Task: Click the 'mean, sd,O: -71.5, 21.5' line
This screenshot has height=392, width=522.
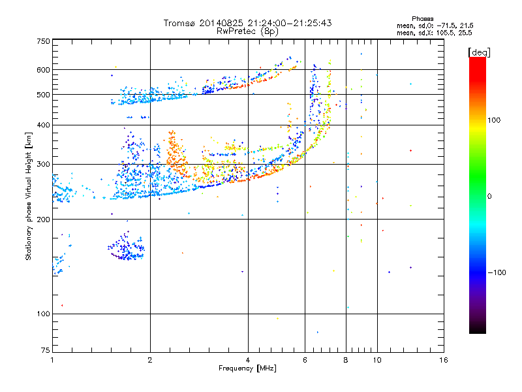Action: click(x=435, y=25)
